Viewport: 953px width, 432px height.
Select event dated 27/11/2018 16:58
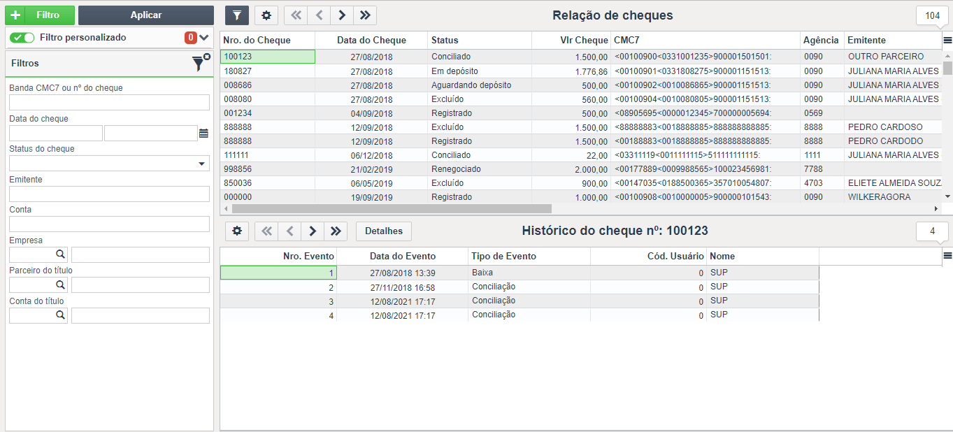[403, 287]
